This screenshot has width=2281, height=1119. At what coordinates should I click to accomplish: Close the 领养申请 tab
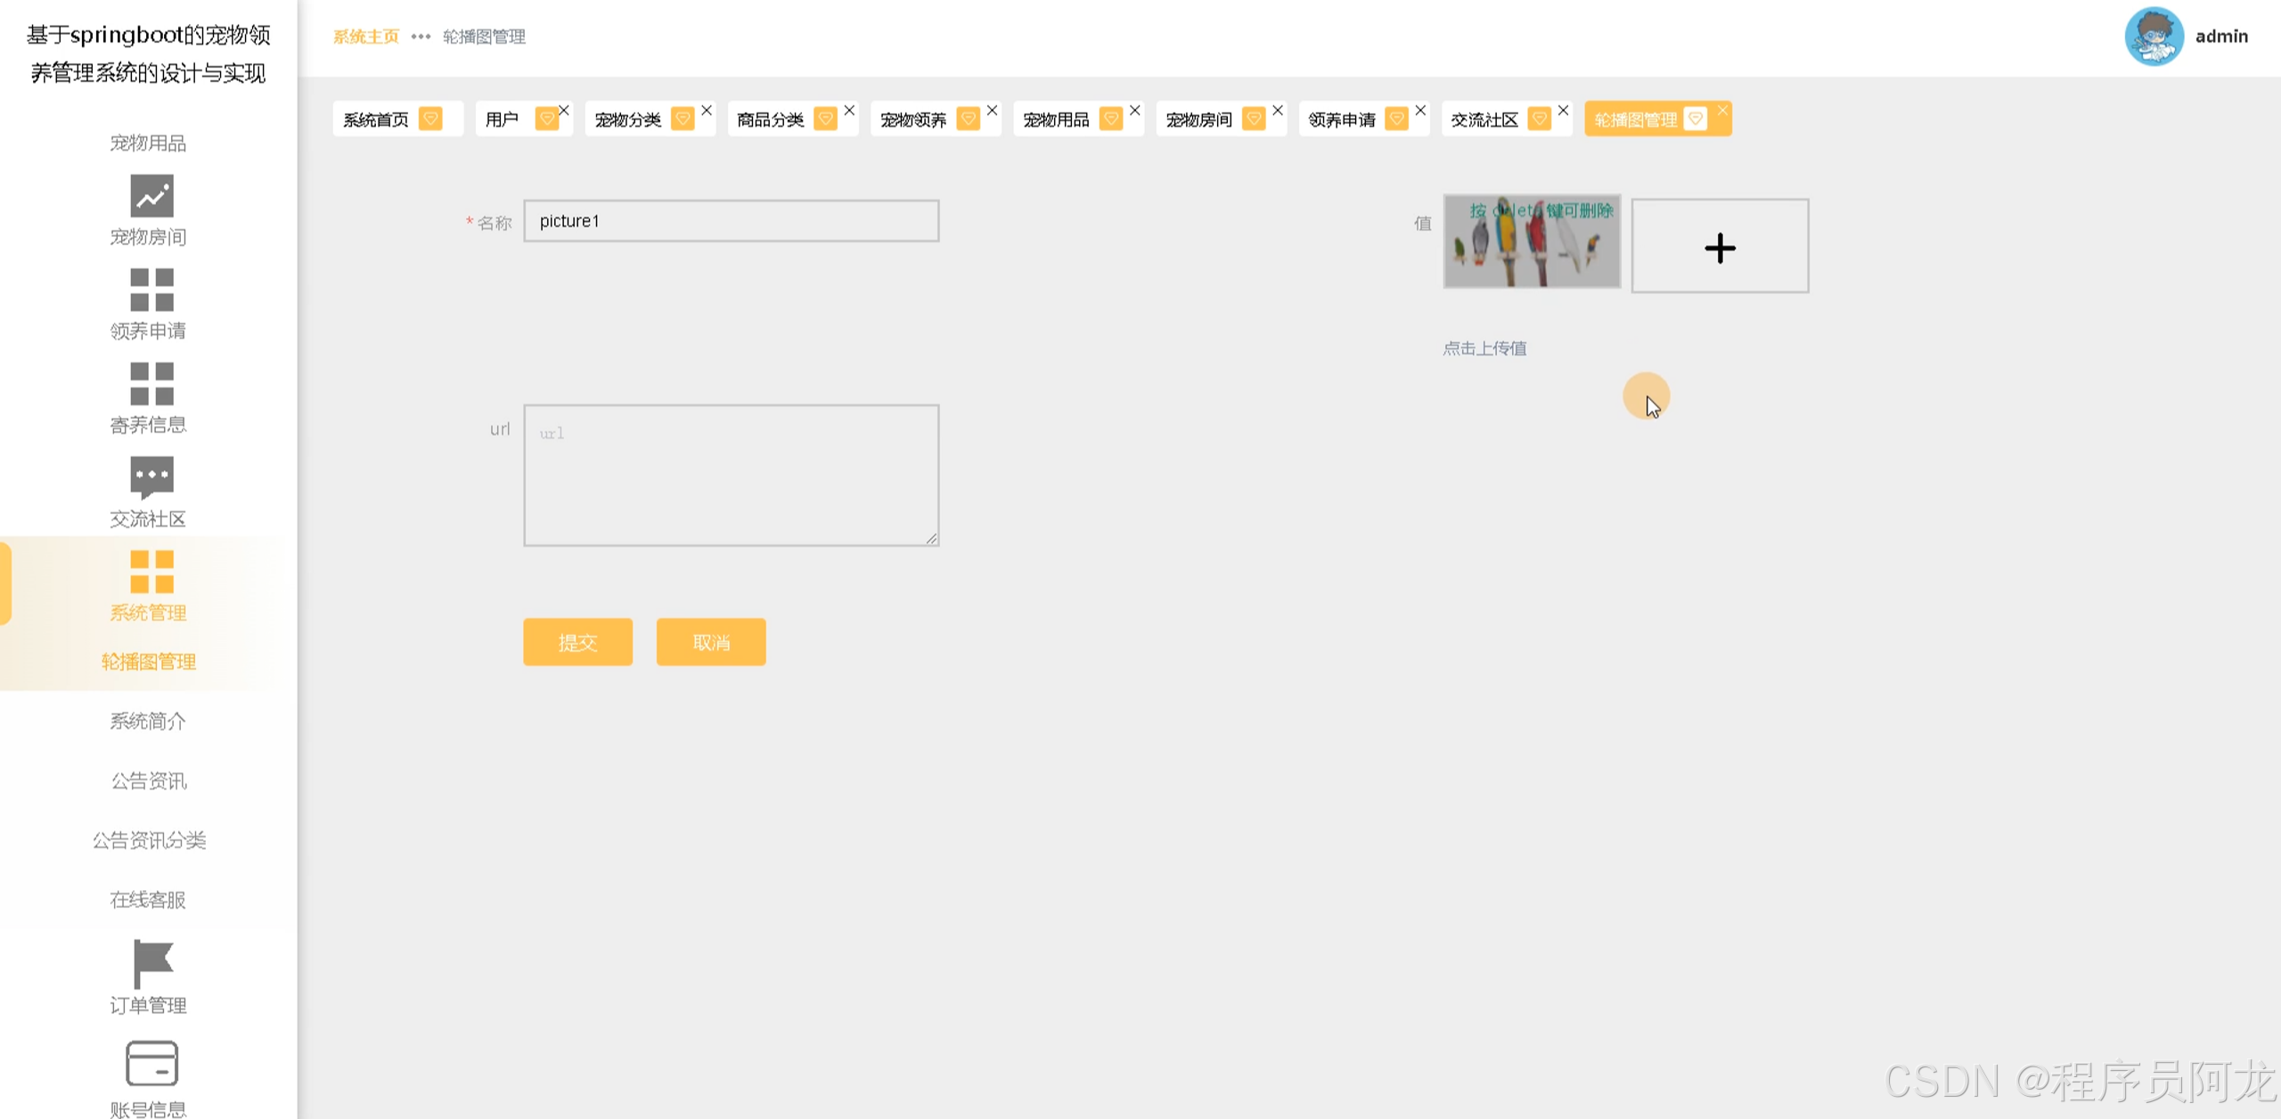pyautogui.click(x=1420, y=110)
